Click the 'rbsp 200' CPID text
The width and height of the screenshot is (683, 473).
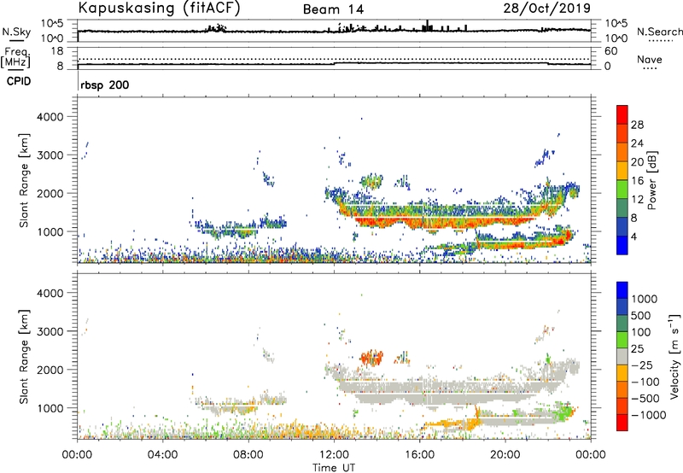coord(105,85)
